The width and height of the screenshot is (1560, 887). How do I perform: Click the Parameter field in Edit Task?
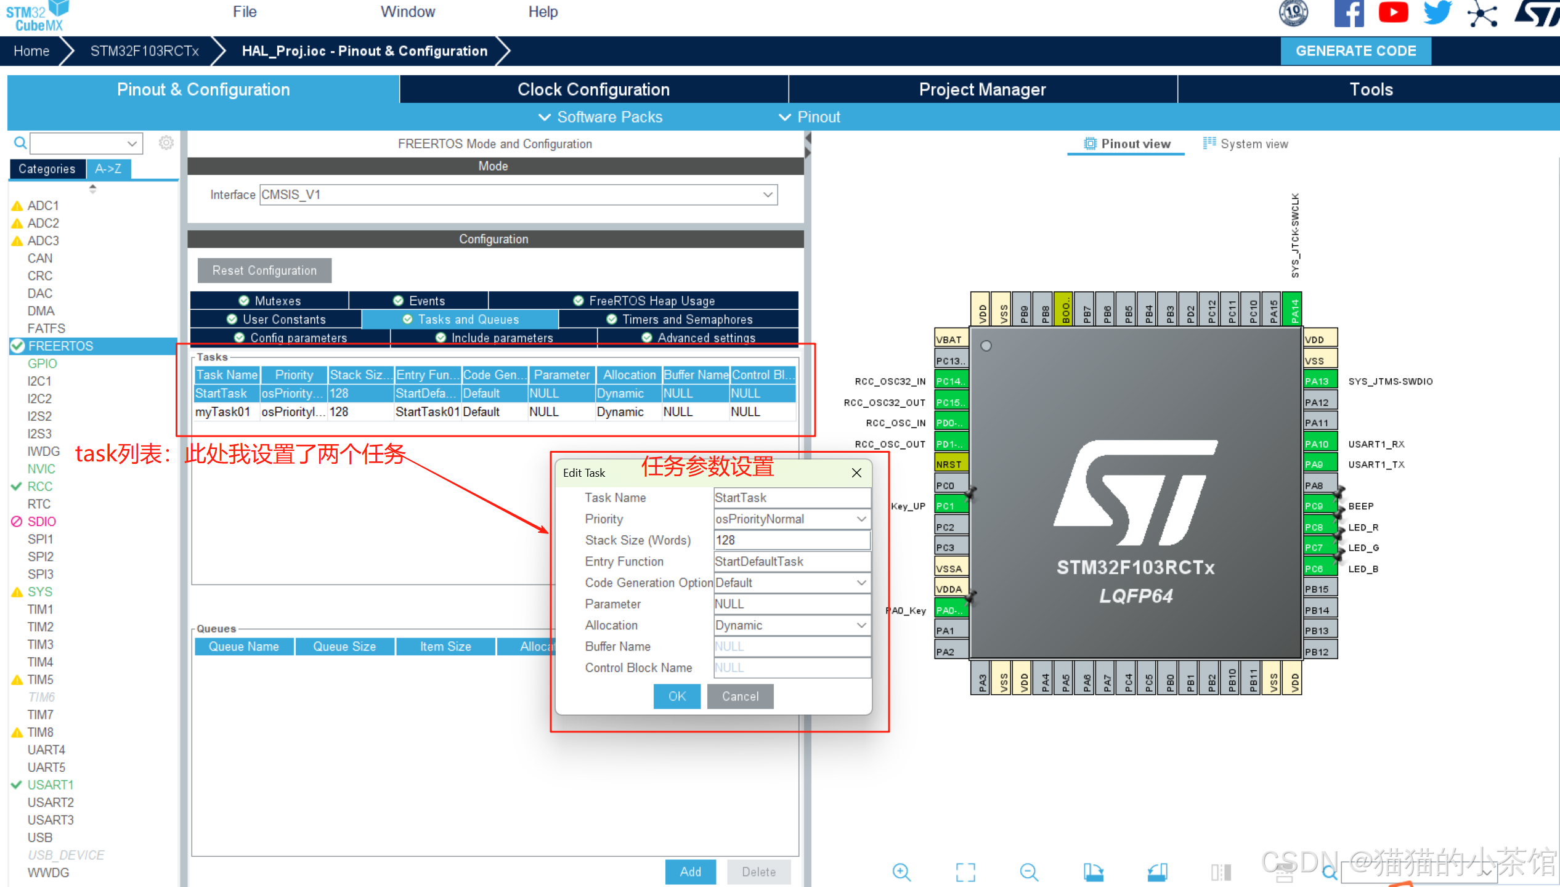792,604
